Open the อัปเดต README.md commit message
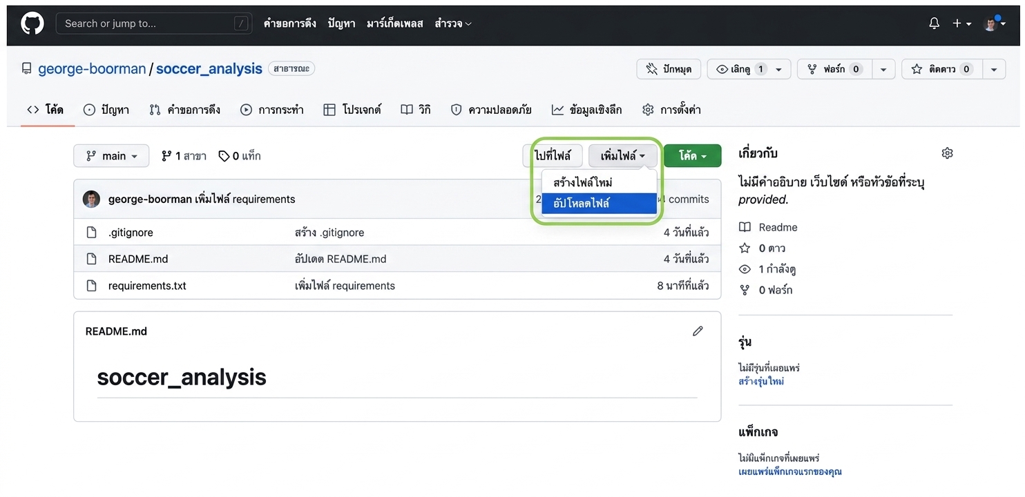 [341, 260]
